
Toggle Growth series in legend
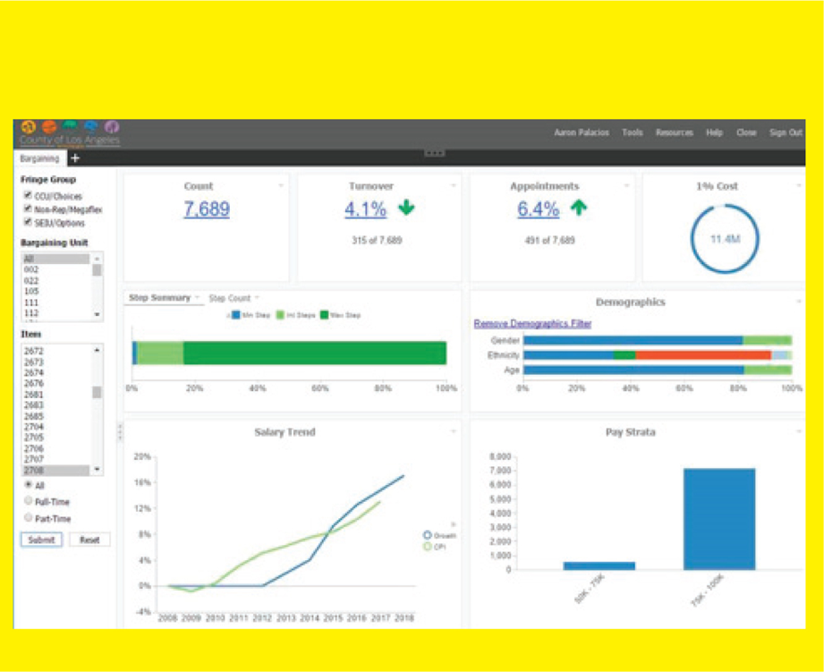click(x=428, y=535)
